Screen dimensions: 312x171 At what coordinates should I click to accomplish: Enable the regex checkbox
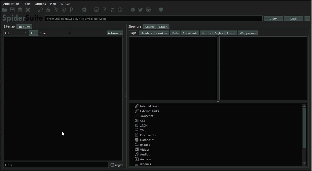(112, 165)
